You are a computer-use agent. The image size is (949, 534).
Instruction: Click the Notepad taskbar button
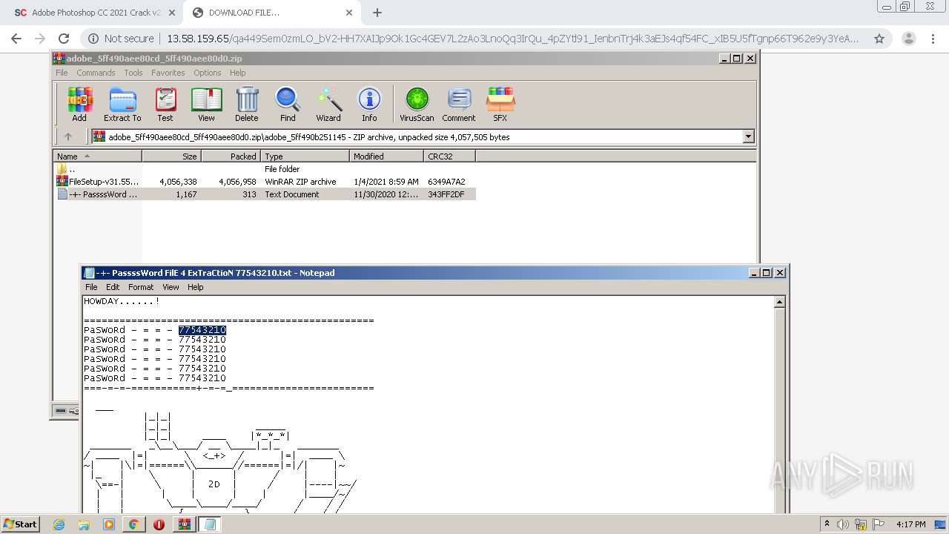click(x=210, y=524)
